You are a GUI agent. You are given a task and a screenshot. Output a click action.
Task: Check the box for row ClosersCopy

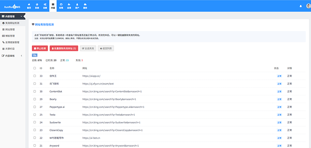click(x=35, y=130)
